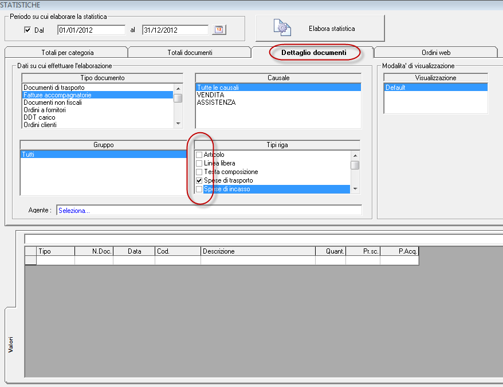The width and height of the screenshot is (503, 387).
Task: Click the Cod. column header
Action: point(178,251)
